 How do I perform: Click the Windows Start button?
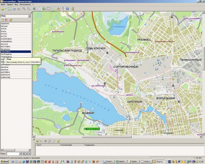pyautogui.click(x=5, y=162)
